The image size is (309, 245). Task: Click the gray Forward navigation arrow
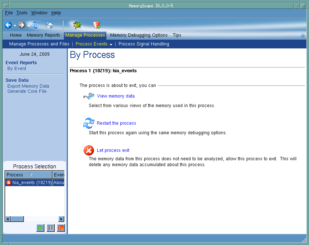pos(22,25)
